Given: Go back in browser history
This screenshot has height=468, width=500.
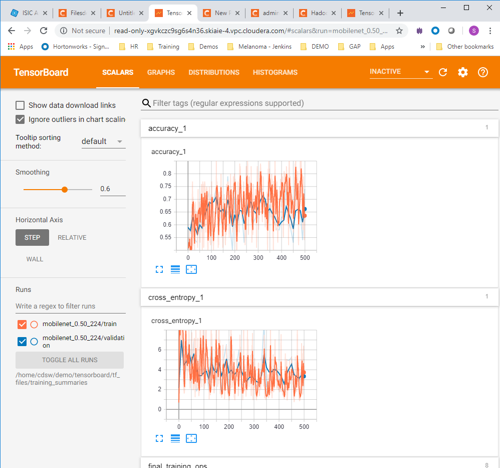Looking at the screenshot, I should coord(12,31).
